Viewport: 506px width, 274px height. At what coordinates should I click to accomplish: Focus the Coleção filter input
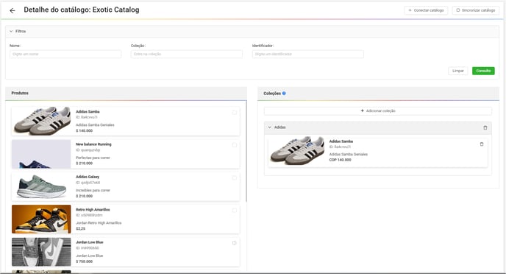click(187, 54)
